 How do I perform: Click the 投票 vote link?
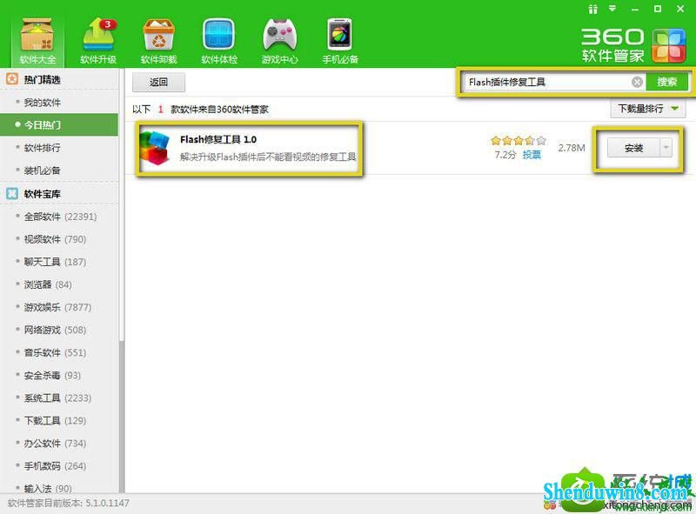tap(532, 155)
